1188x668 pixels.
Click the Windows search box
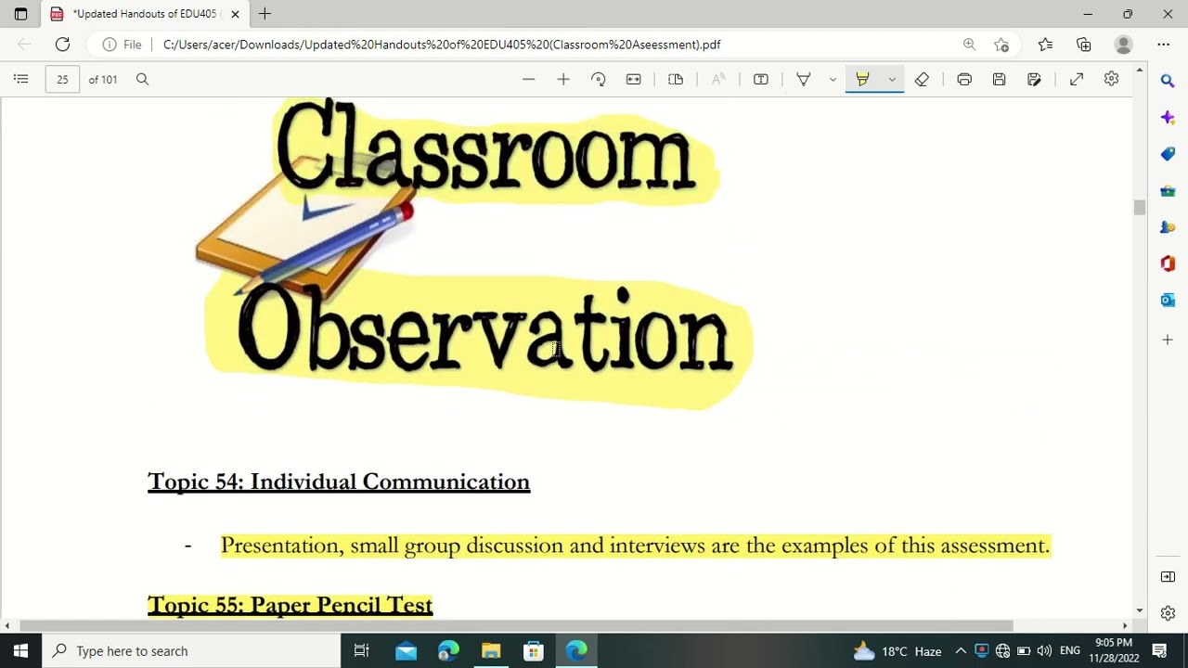point(191,651)
